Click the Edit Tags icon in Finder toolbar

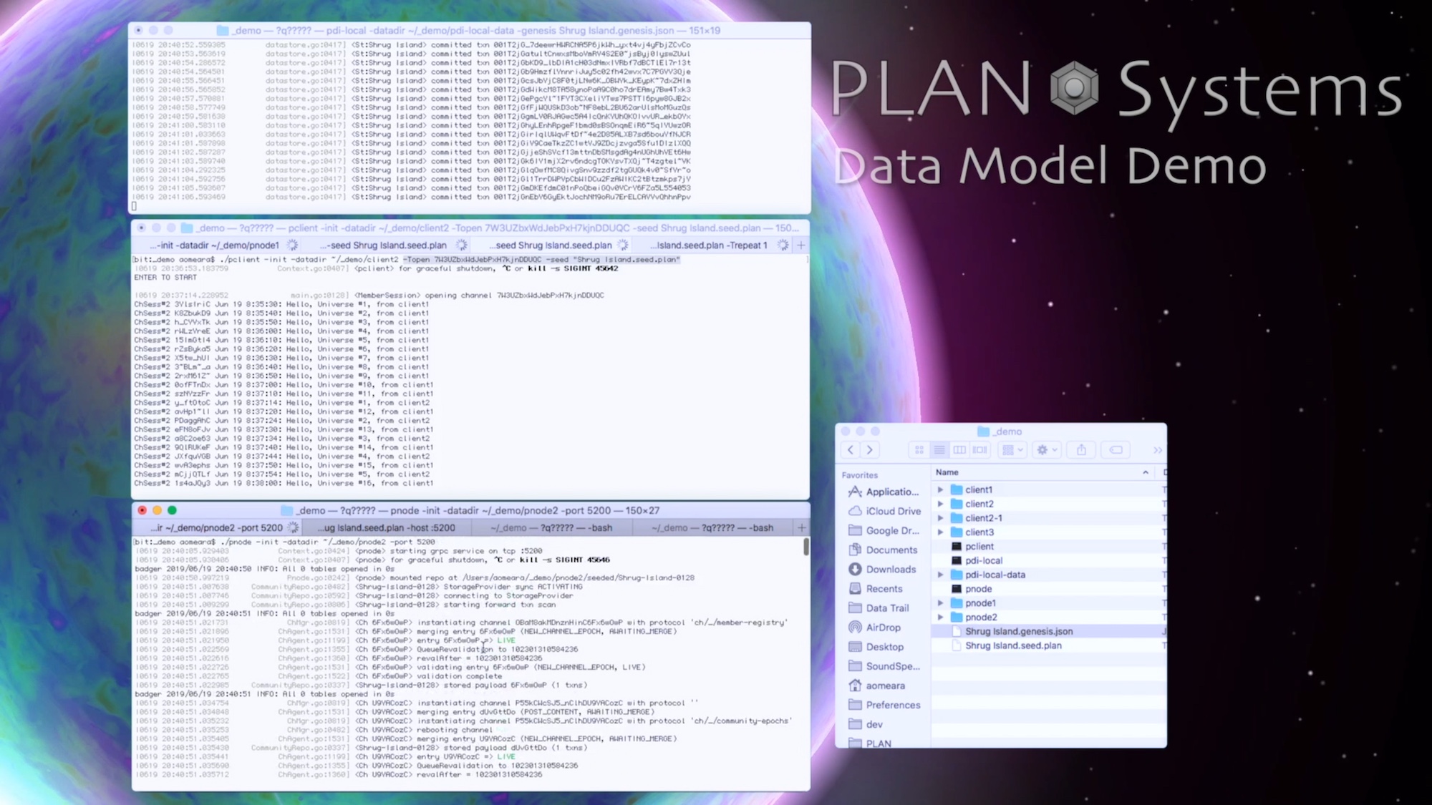1115,450
